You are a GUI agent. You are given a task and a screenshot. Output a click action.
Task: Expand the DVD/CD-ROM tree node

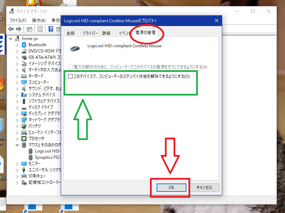[17, 51]
